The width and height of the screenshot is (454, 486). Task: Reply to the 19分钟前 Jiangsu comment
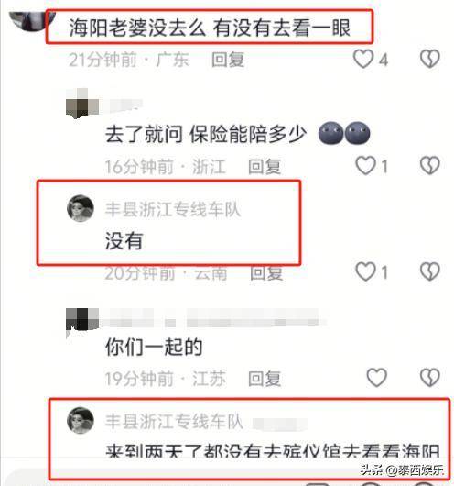click(265, 379)
